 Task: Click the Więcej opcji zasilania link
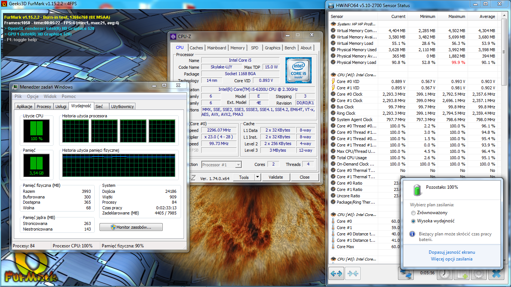click(x=452, y=259)
